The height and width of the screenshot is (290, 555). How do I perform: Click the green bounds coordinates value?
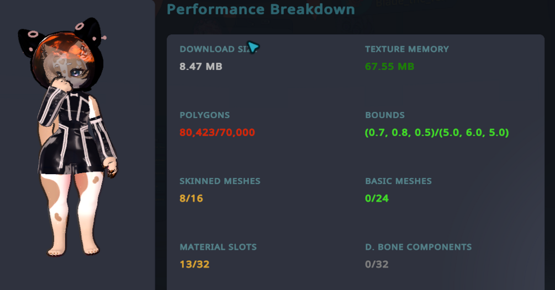point(437,132)
